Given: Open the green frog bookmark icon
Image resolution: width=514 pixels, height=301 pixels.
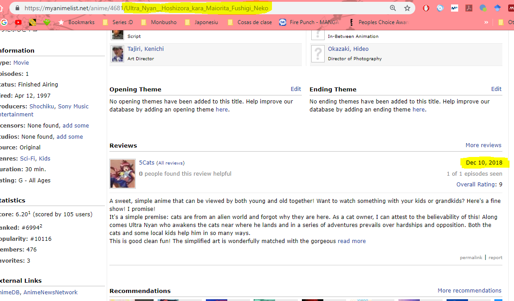Looking at the screenshot, I should coord(47,22).
